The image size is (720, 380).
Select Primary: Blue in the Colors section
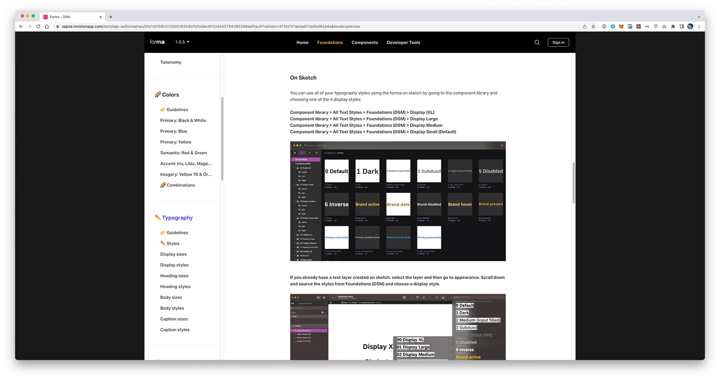point(174,131)
